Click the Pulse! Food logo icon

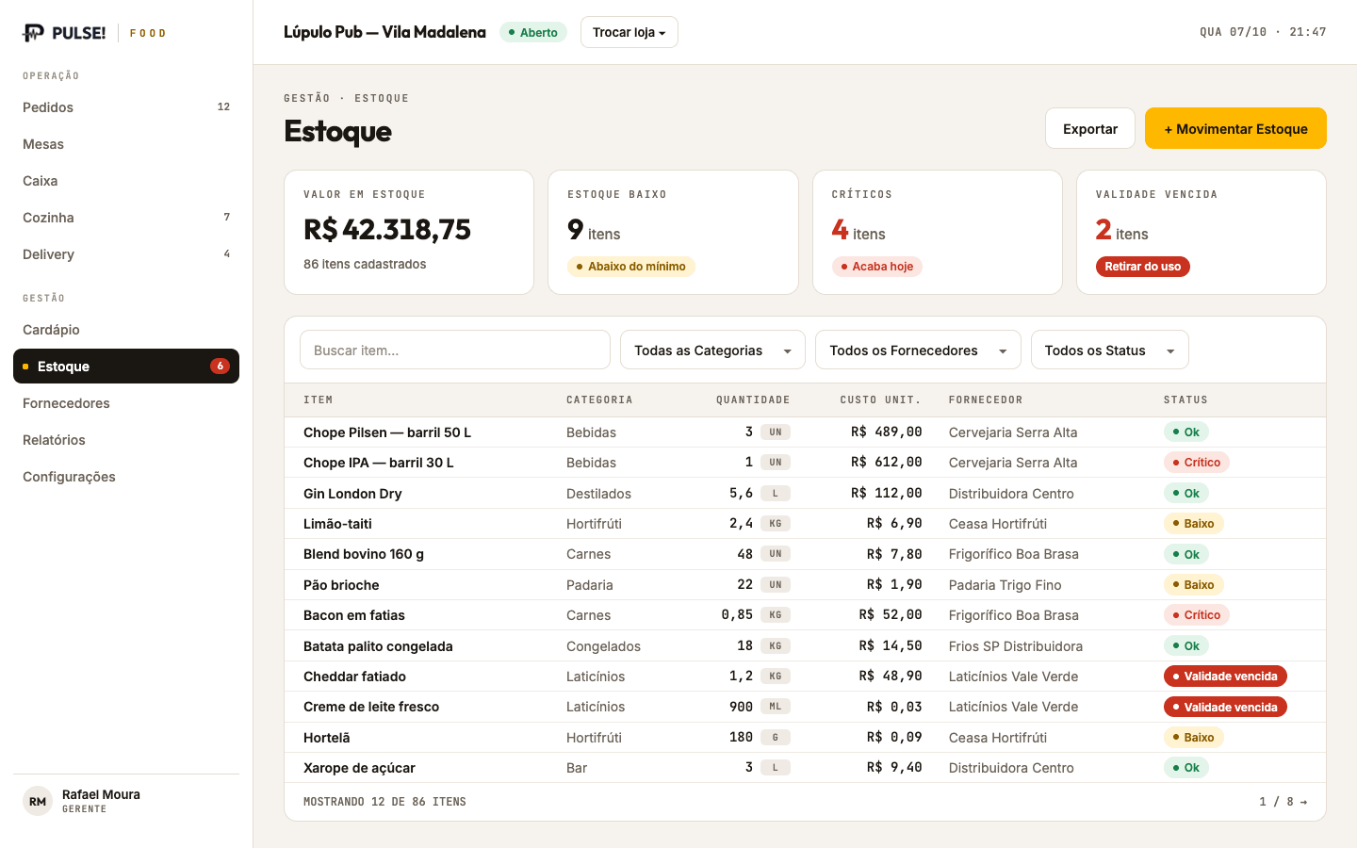tap(33, 33)
